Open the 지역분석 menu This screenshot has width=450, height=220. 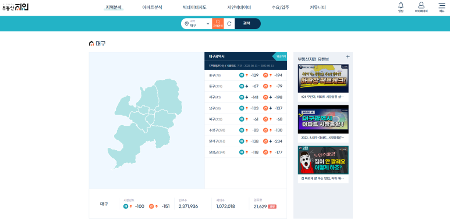click(114, 8)
